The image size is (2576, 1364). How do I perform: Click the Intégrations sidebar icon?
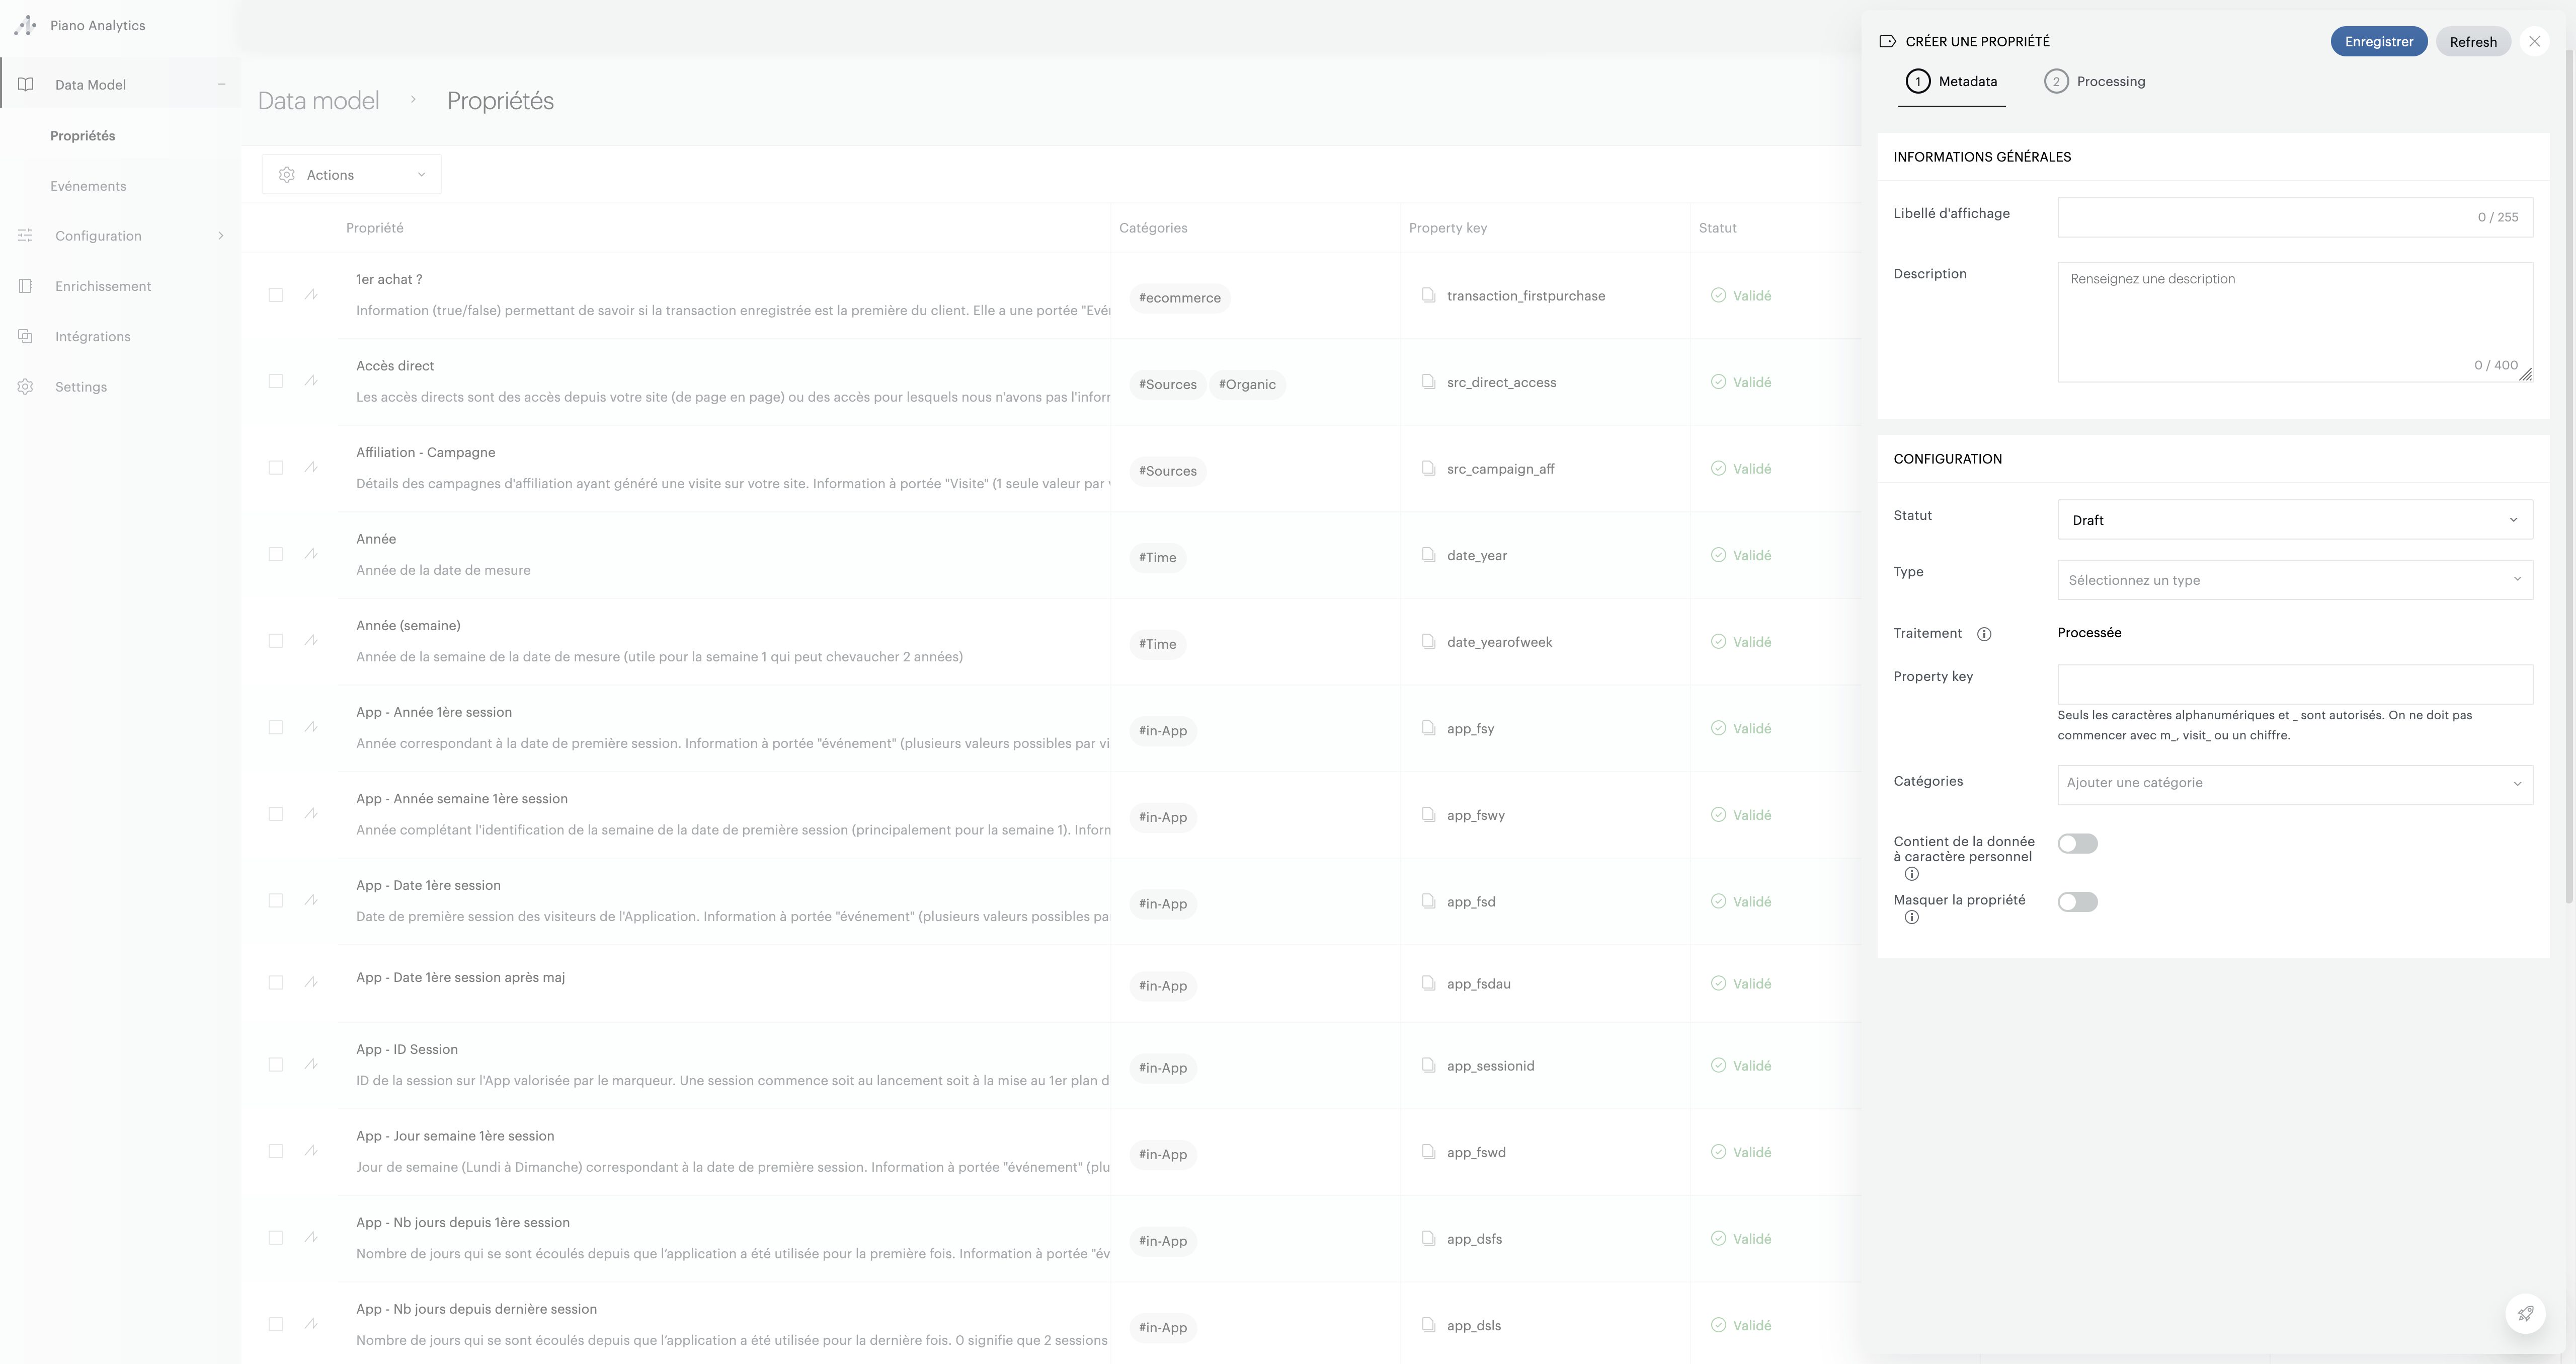[x=26, y=336]
